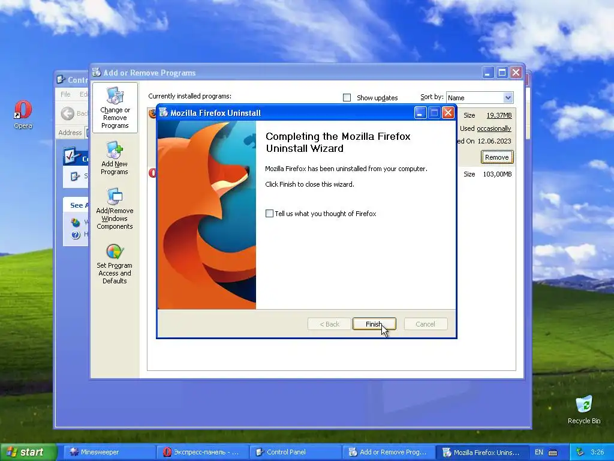614x461 pixels.
Task: Click the Add or Remove Programs title bar icon
Action: pos(97,72)
